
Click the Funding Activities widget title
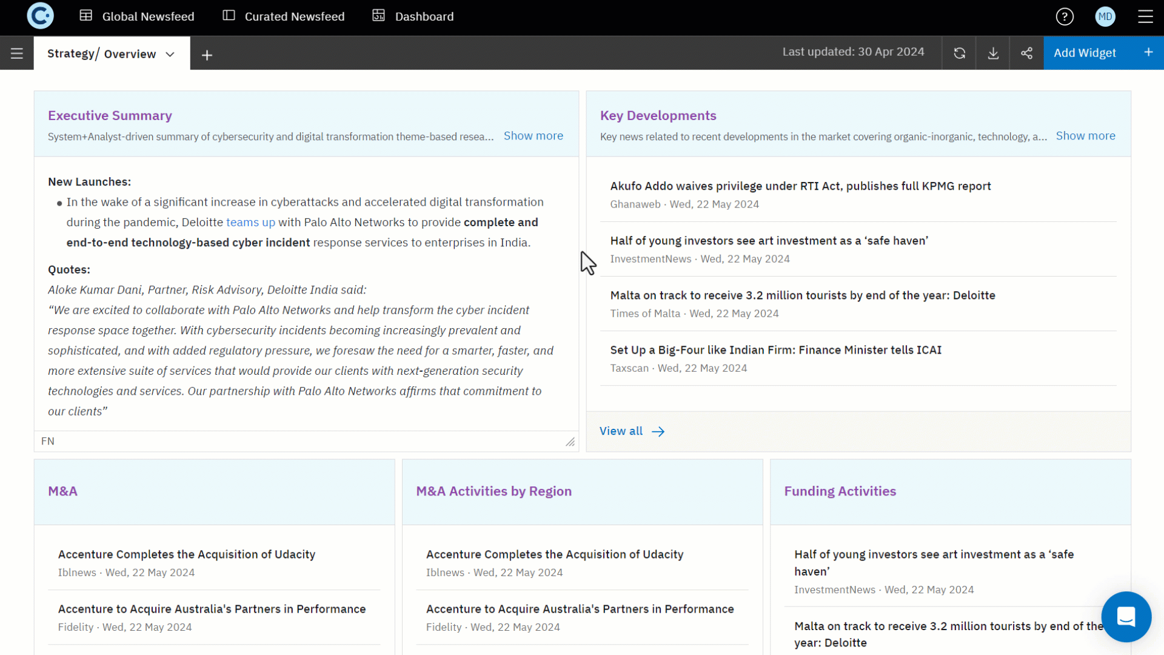click(x=840, y=491)
